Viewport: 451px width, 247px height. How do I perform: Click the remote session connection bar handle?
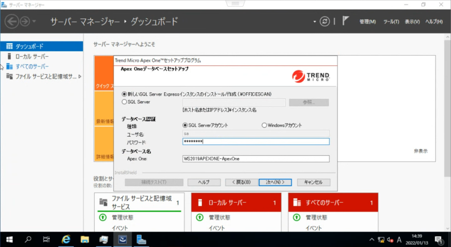[x=235, y=3]
